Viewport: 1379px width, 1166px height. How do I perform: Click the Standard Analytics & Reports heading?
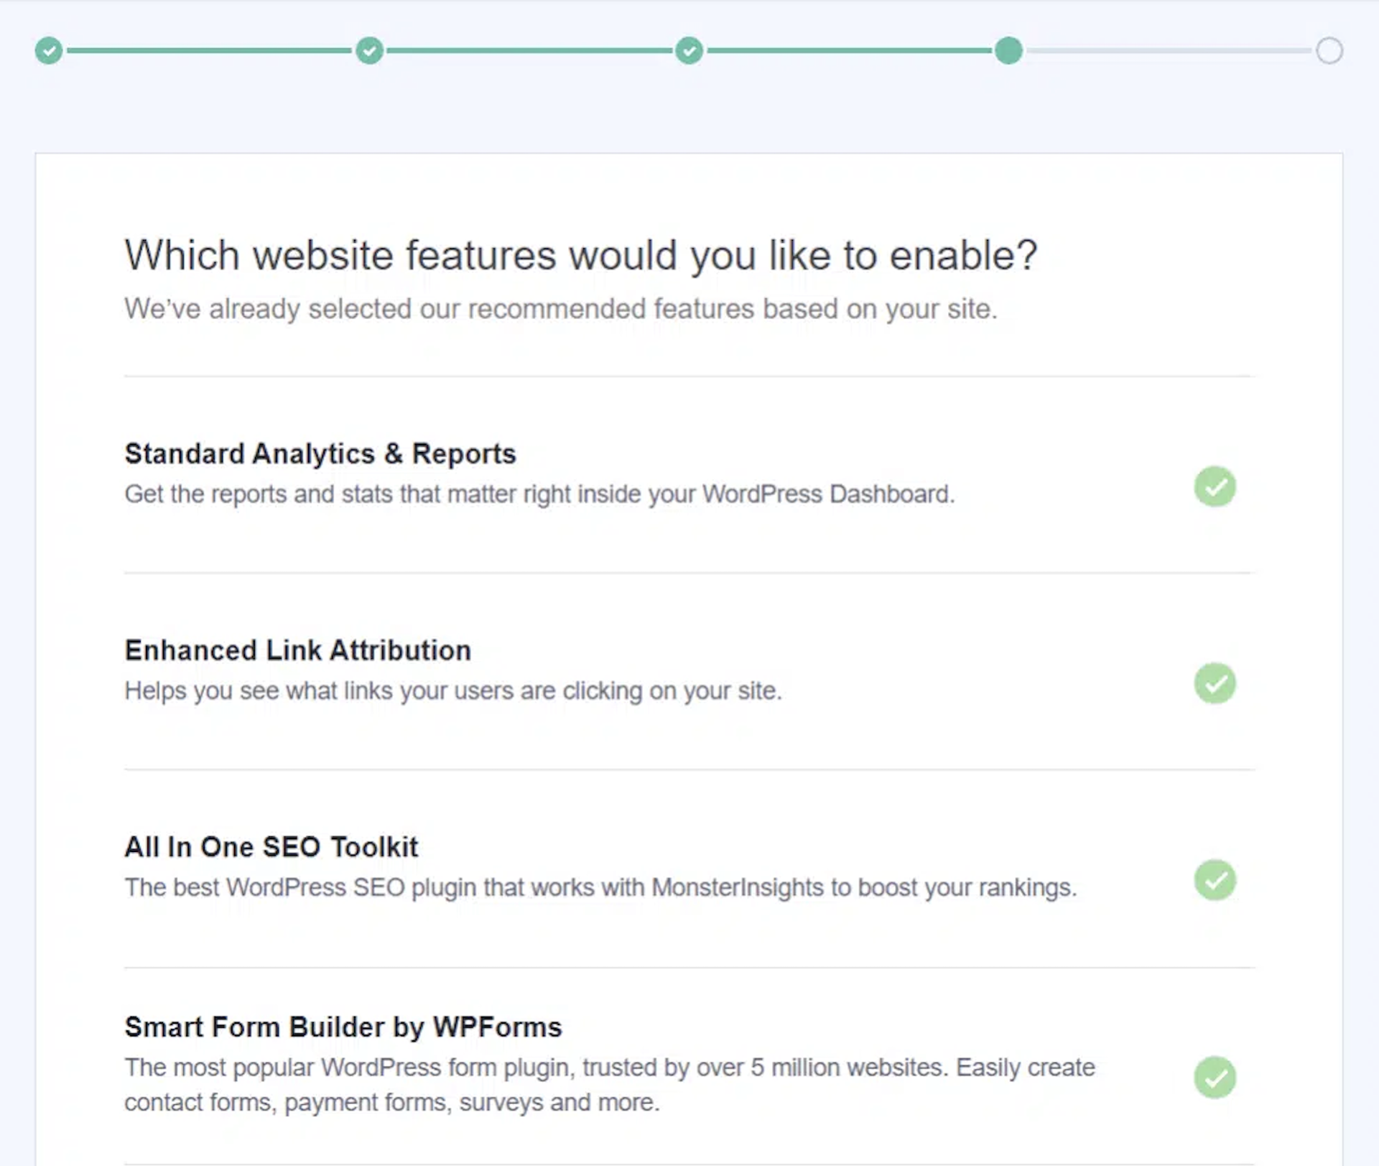(320, 453)
